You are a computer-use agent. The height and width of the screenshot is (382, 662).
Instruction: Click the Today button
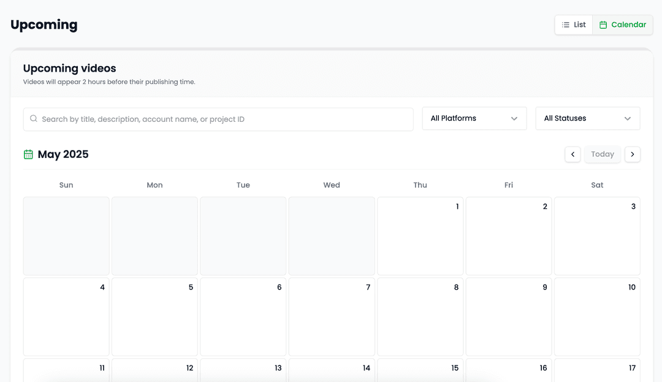click(x=603, y=154)
